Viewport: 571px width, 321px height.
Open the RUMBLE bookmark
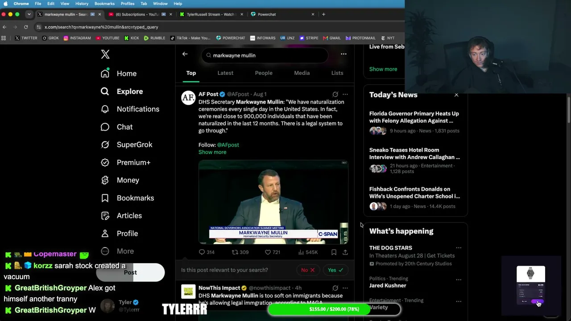[154, 38]
